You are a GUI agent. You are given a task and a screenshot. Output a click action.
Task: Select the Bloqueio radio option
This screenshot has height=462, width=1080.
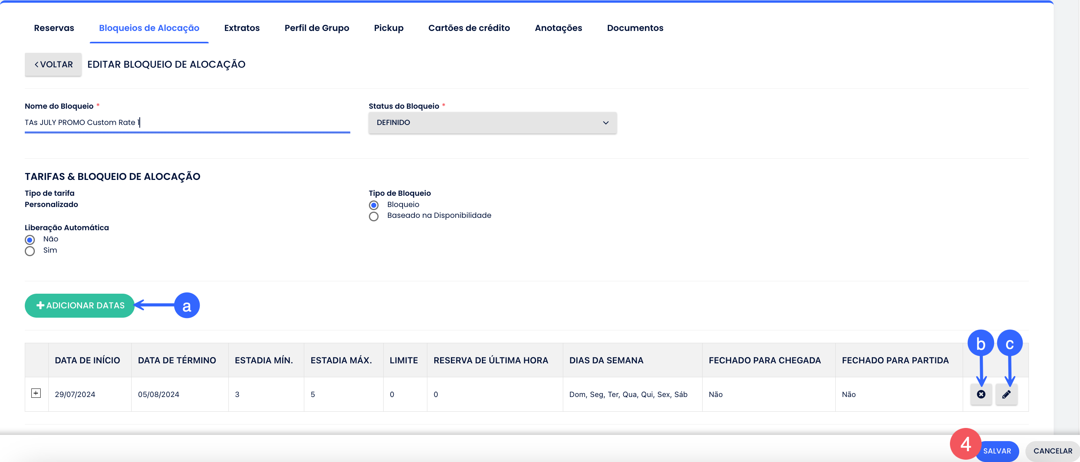[x=374, y=205]
